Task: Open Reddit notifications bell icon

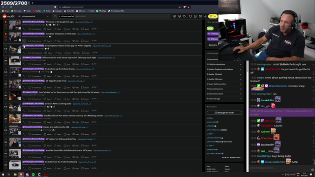Action: point(190,16)
